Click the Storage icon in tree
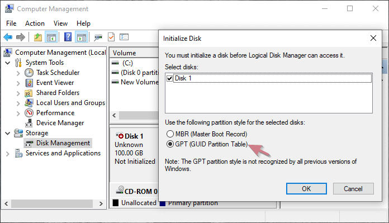 point(18,133)
